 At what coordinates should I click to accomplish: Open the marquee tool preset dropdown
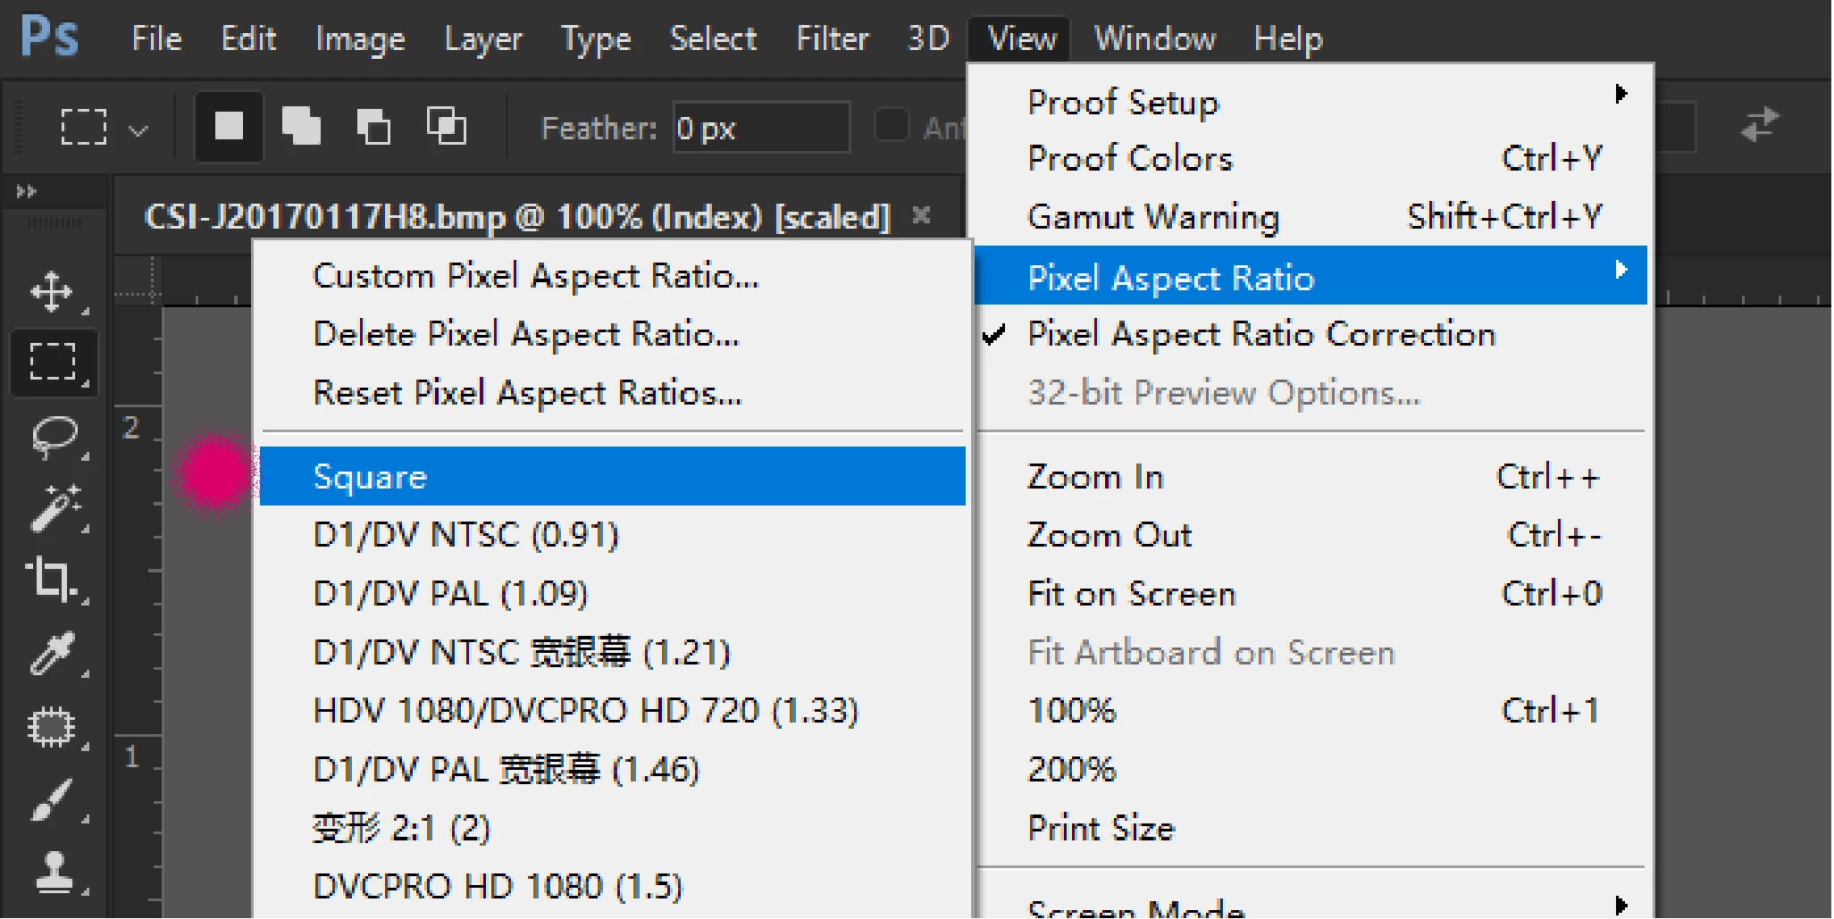coord(138,130)
